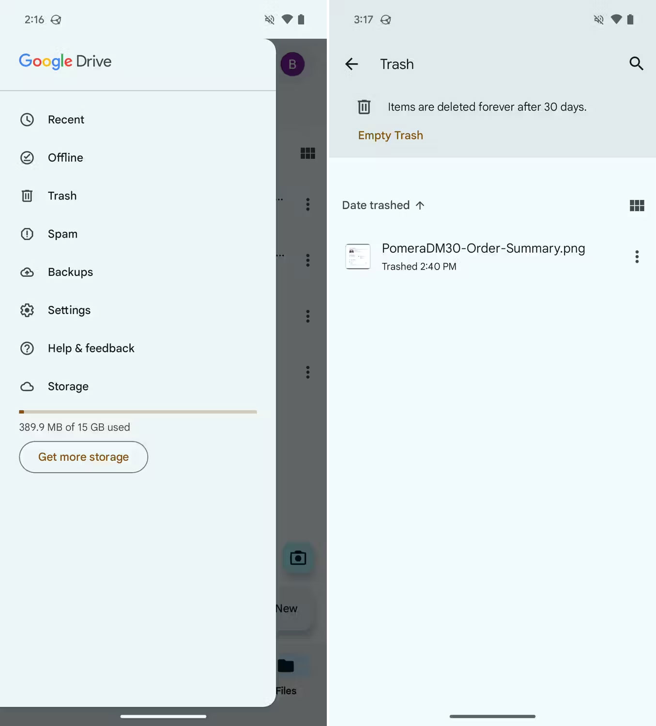Open Recent files from the sidebar
Image resolution: width=656 pixels, height=726 pixels.
point(66,120)
